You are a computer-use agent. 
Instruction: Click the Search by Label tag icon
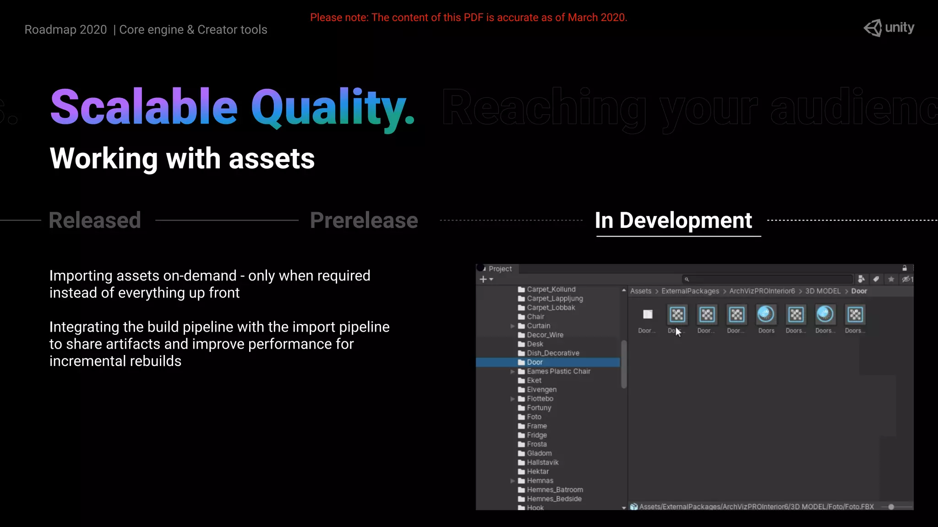(876, 279)
